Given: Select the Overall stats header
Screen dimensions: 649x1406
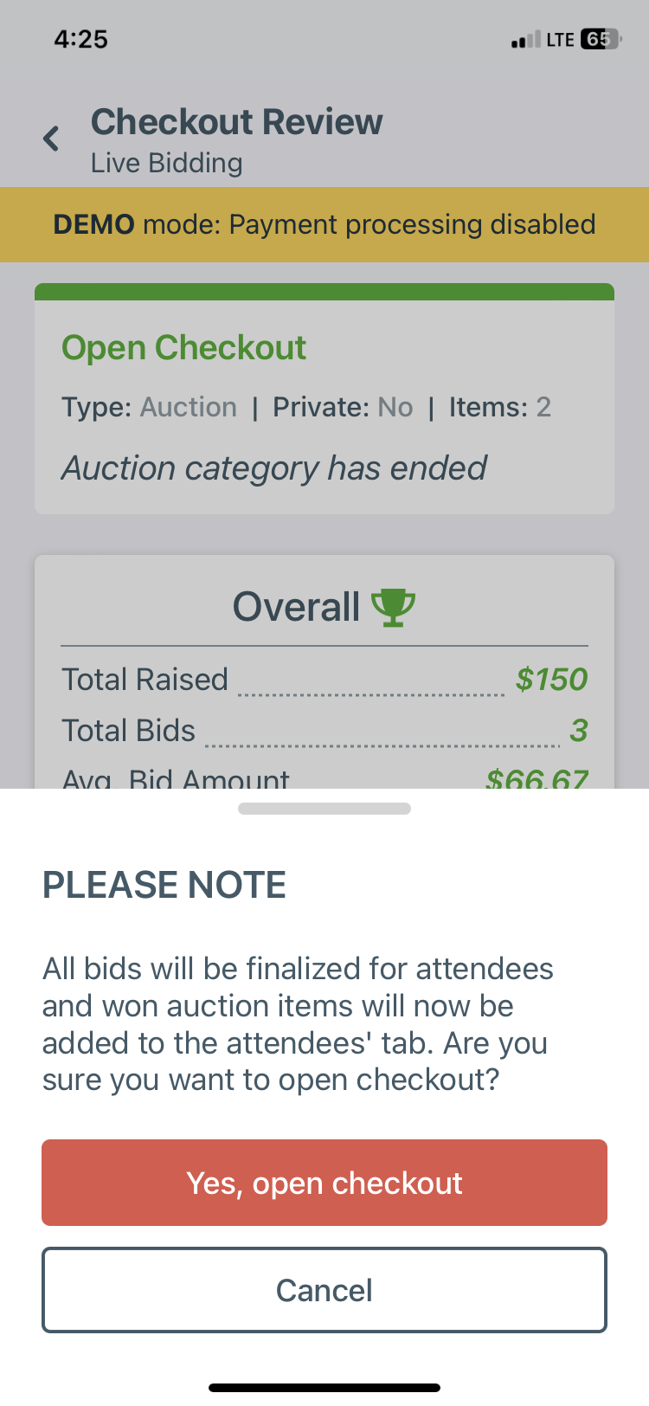Looking at the screenshot, I should coord(324,607).
